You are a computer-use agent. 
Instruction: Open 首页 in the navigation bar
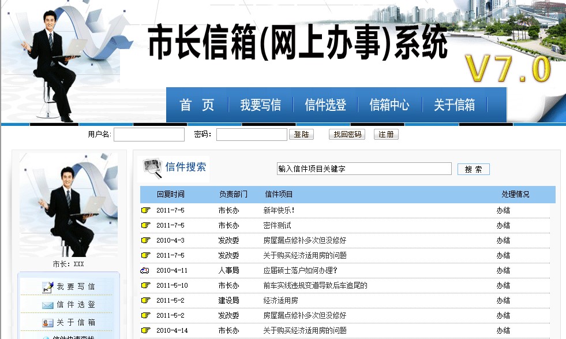197,105
